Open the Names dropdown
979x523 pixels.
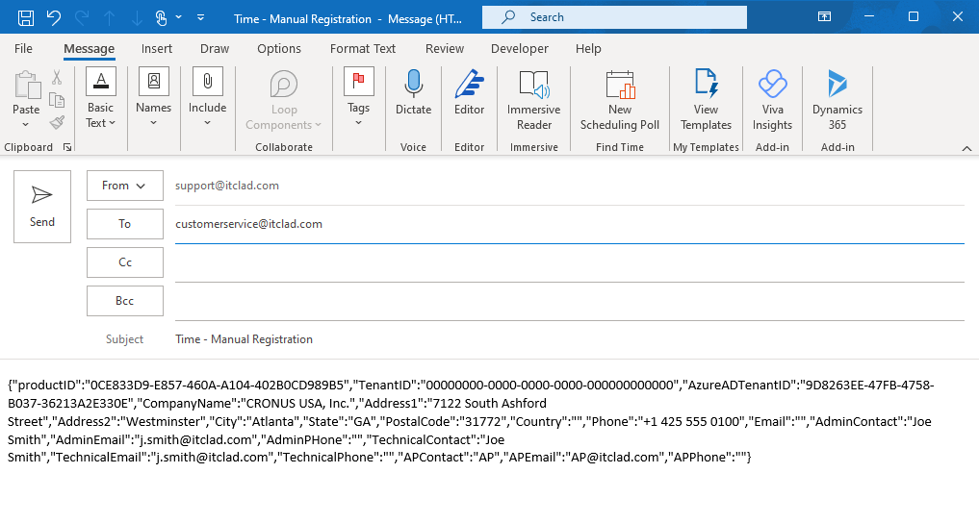pyautogui.click(x=154, y=98)
